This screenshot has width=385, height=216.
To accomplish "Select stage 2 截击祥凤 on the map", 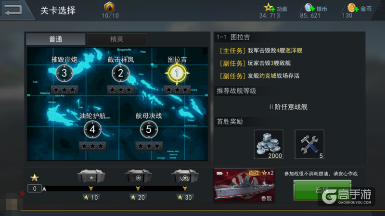I will tap(121, 73).
